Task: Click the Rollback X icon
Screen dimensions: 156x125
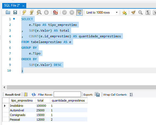Action: [72, 13]
